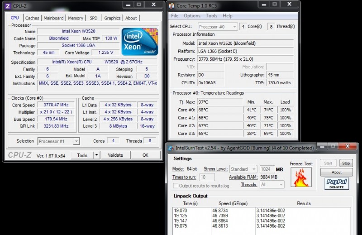Open the Help menu in Core Temp
The height and width of the screenshot is (235, 362).
tap(228, 16)
